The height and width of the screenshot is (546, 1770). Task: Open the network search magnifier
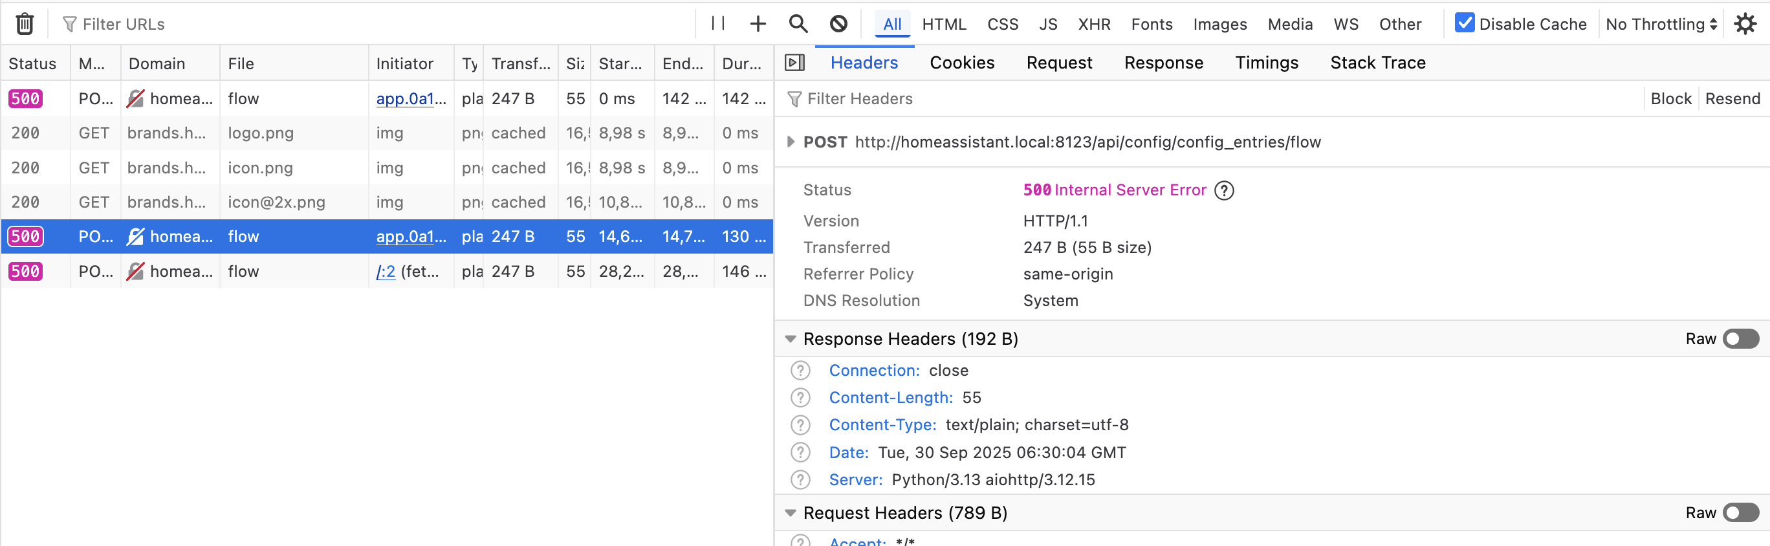(x=798, y=24)
